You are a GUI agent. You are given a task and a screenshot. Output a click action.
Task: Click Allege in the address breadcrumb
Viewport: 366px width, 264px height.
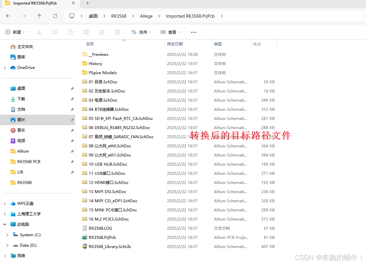(x=146, y=16)
